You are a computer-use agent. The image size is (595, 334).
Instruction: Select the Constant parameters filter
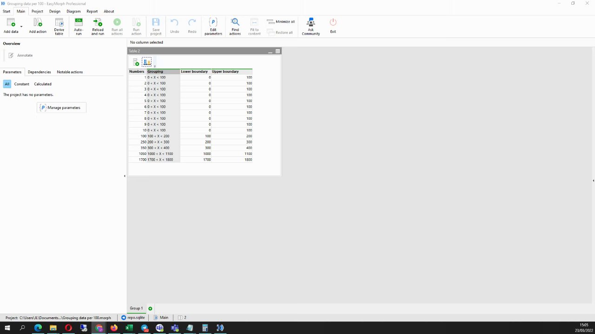pyautogui.click(x=21, y=84)
